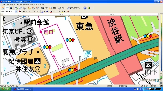Click the beige grid icon below scale slider
This screenshot has width=163, height=91.
[161, 75]
